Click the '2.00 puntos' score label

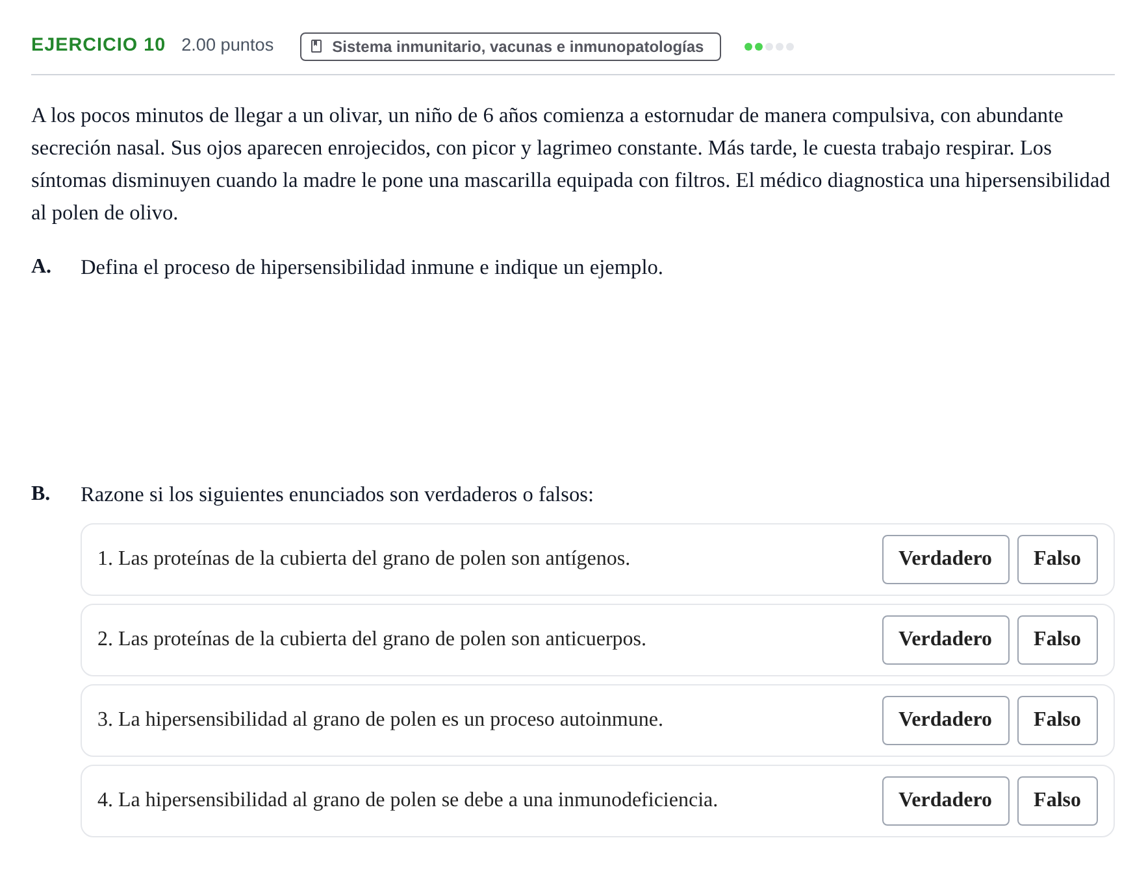(227, 45)
